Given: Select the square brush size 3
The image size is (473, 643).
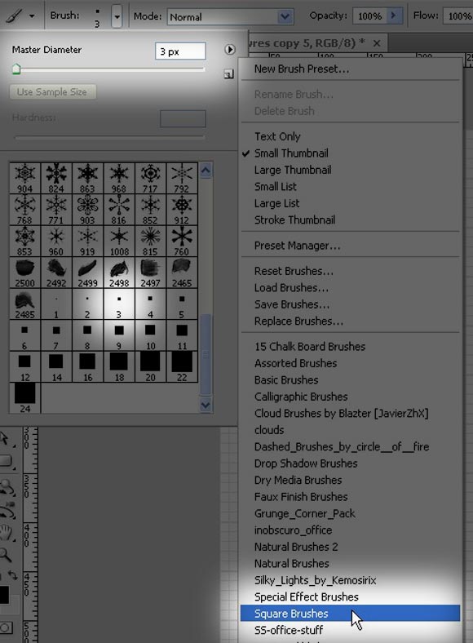Looking at the screenshot, I should point(119,304).
